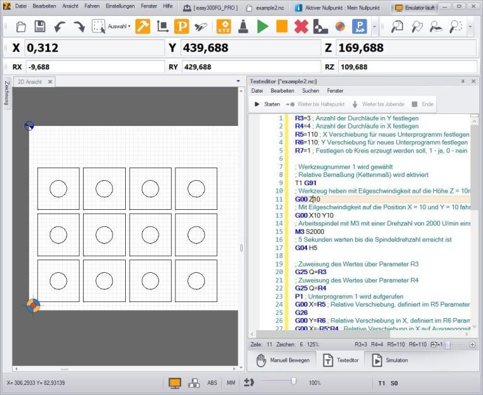Open the Einstellungen menu
Viewport: 483px width, 395px height.
119,6
